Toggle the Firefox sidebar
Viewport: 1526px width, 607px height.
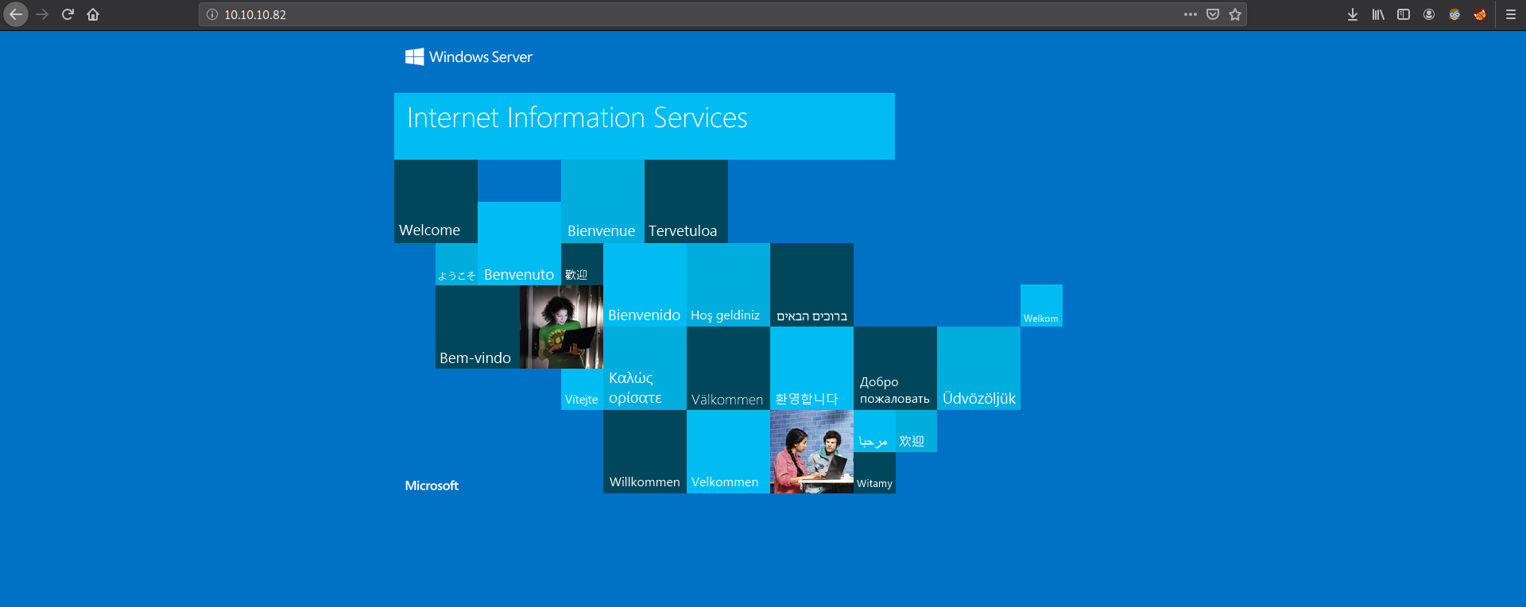1404,14
